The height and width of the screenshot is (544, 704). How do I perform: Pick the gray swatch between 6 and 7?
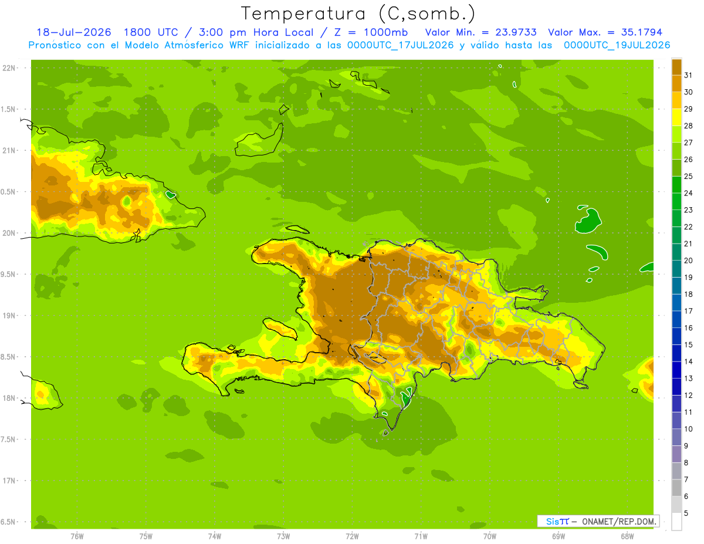[676, 488]
